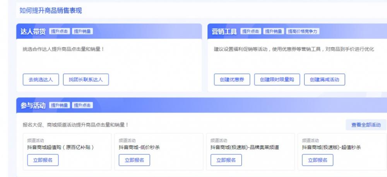Click 提升点击 tag in 参与活动 header

tap(82, 105)
